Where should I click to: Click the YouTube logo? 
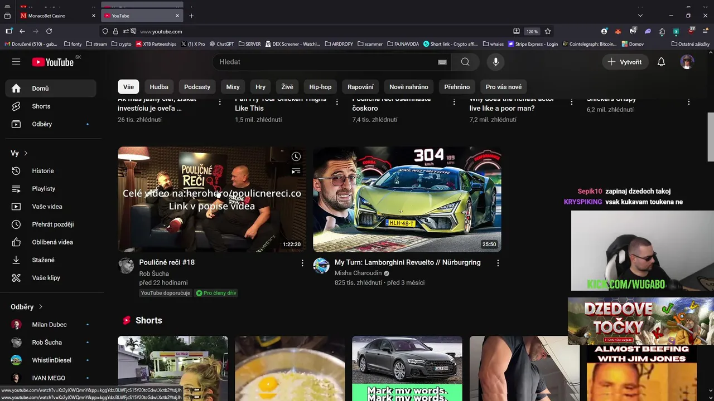coord(53,62)
